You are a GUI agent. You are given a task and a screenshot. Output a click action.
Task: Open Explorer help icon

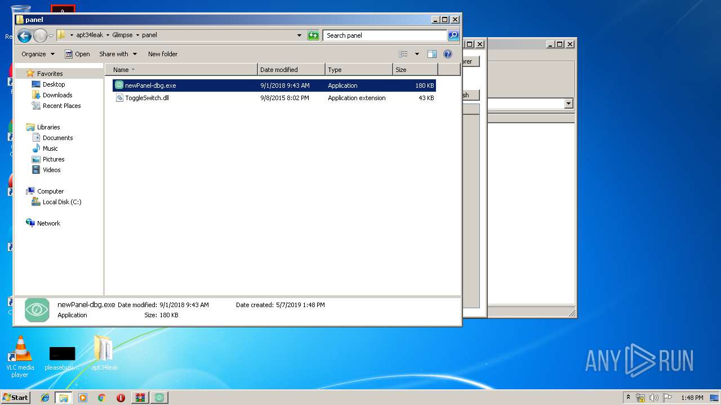[x=448, y=54]
